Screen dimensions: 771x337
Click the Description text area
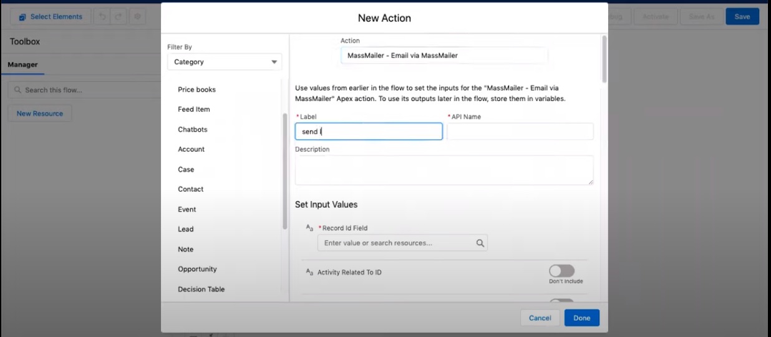444,170
